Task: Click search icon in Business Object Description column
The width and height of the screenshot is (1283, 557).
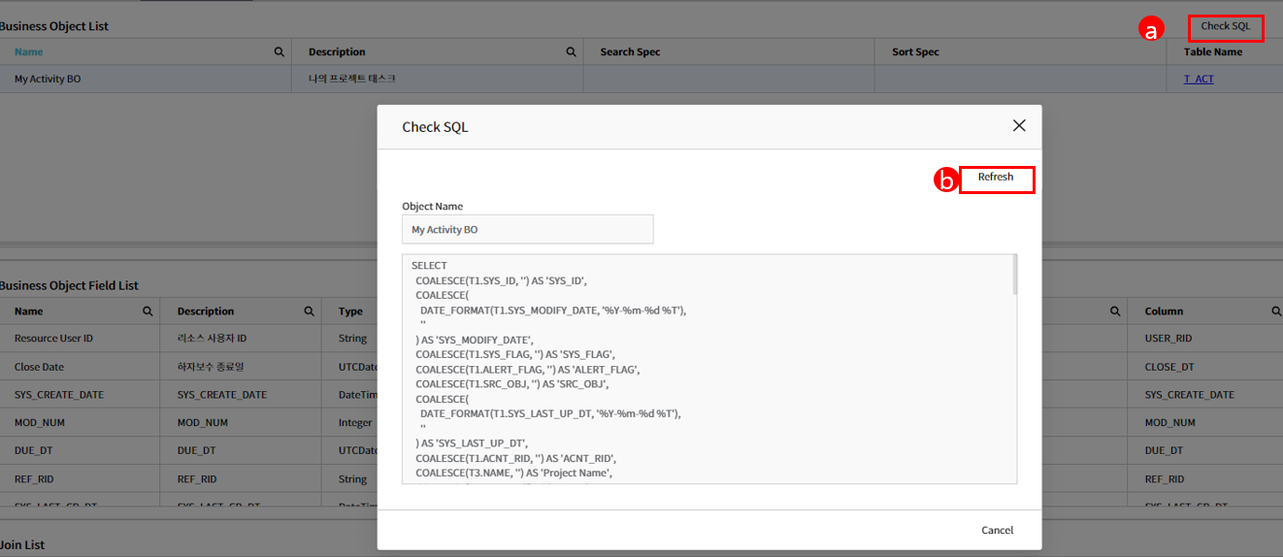Action: (571, 52)
